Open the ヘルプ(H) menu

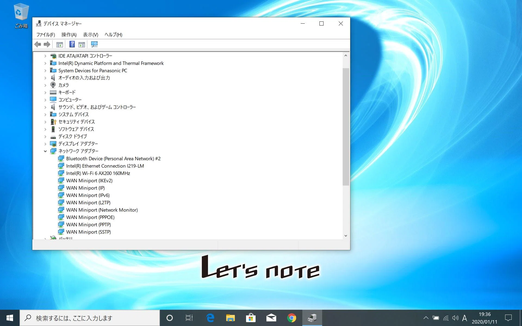tap(113, 35)
